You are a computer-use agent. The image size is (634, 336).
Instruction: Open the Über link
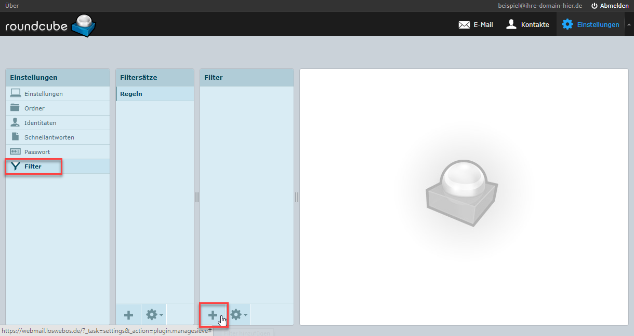click(12, 6)
